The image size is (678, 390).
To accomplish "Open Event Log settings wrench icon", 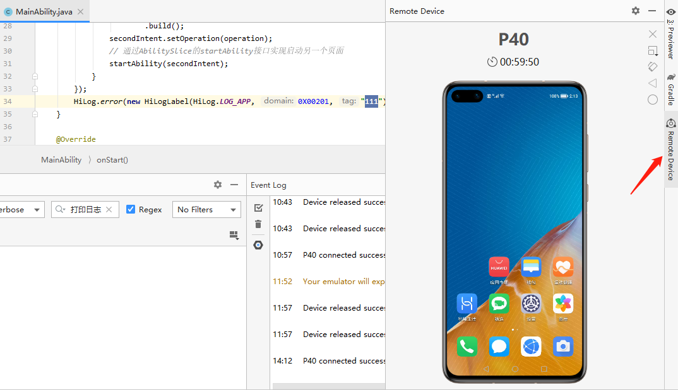I will point(258,245).
